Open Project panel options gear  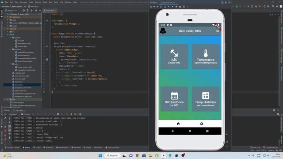click(x=36, y=11)
